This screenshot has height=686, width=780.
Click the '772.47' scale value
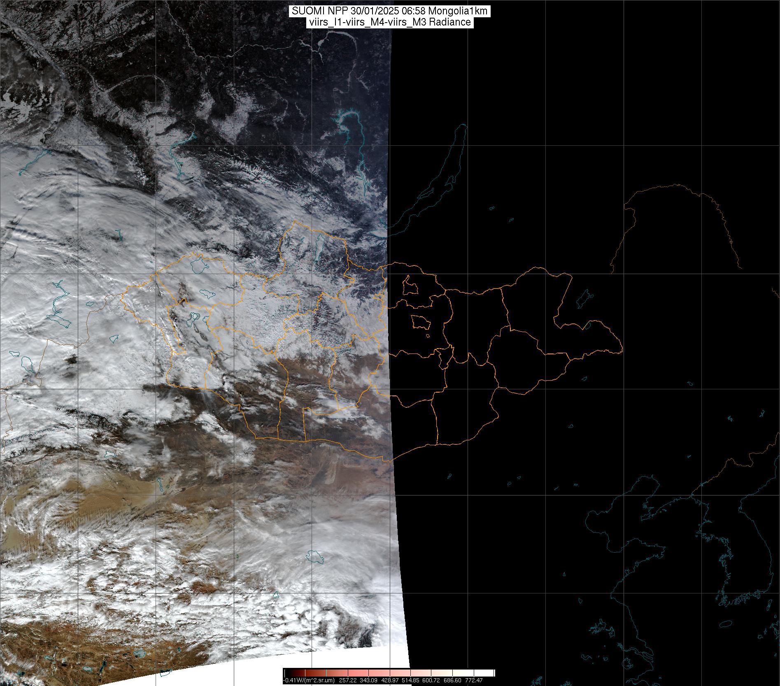(474, 680)
